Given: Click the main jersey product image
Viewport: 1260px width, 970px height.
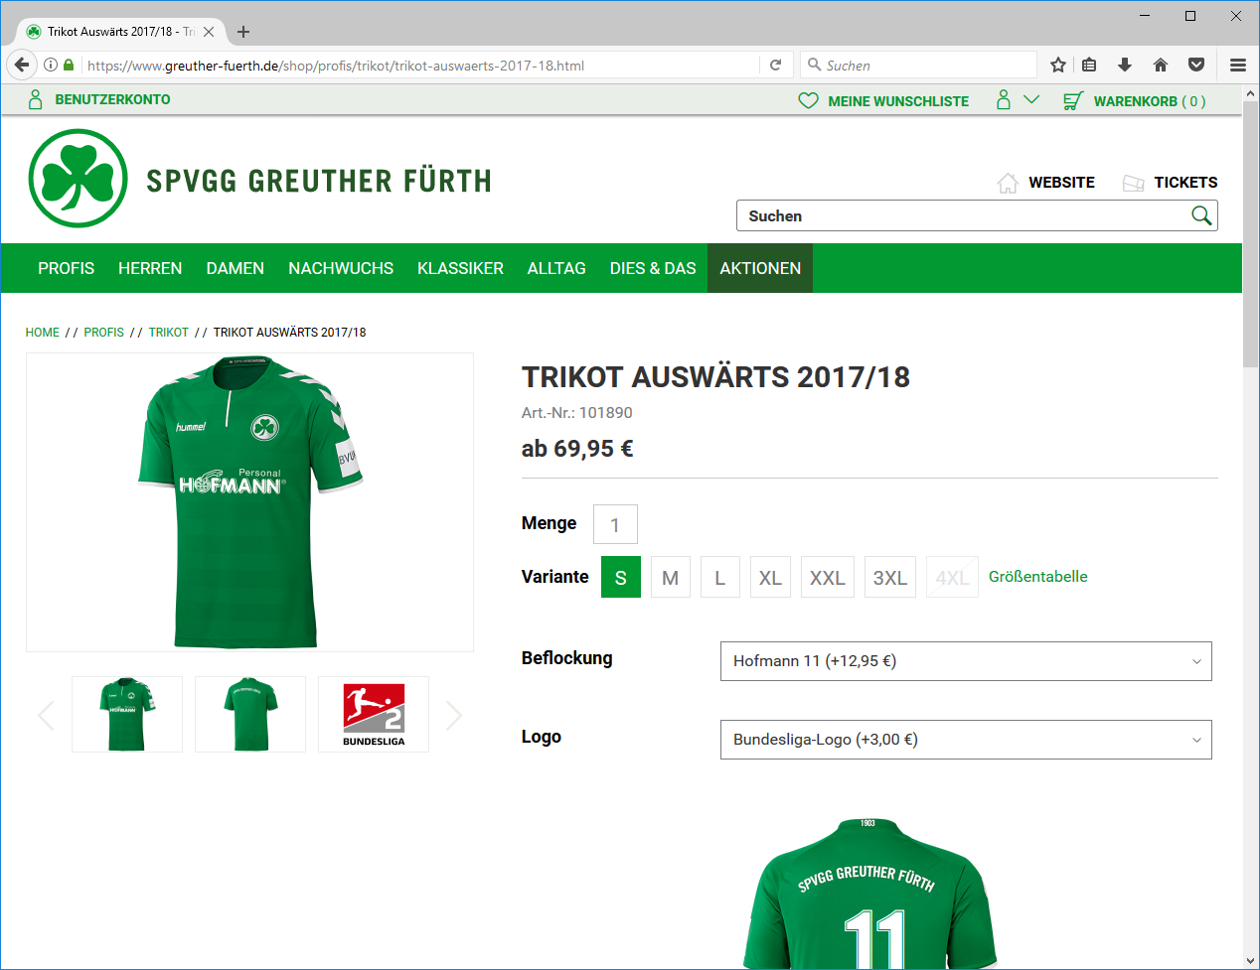Looking at the screenshot, I should pos(250,502).
